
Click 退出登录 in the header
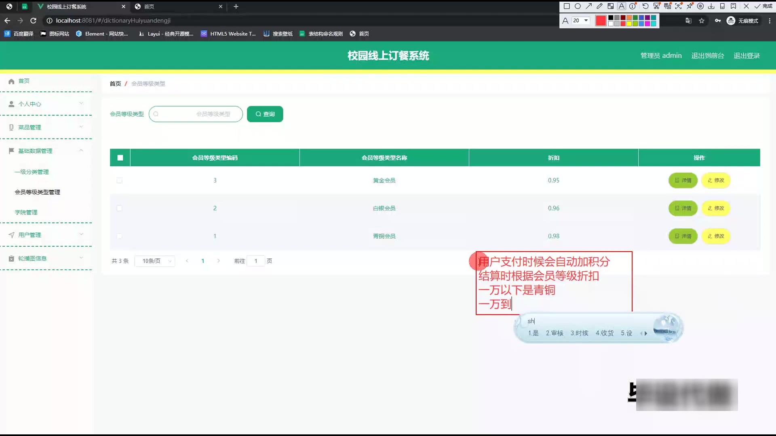pos(746,56)
